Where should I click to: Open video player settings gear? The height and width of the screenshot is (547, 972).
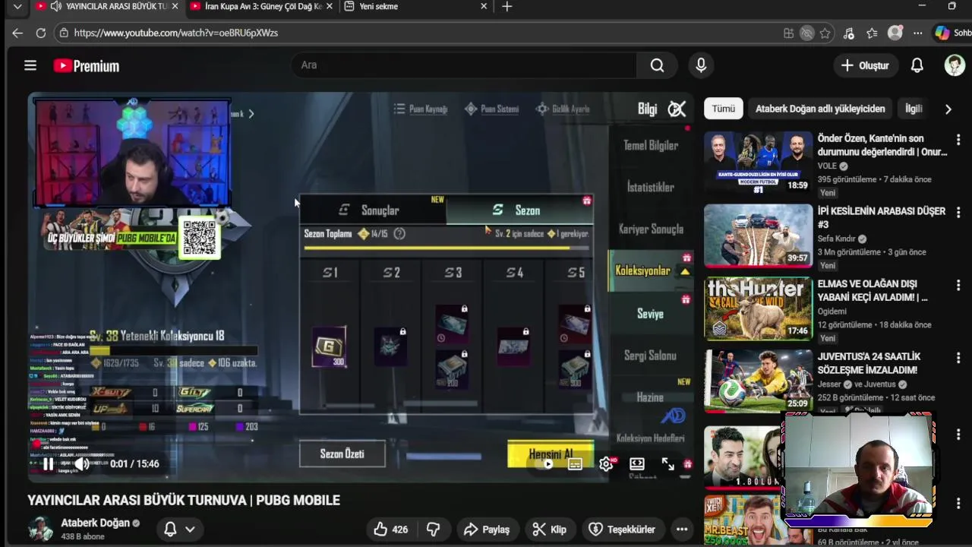pos(606,463)
